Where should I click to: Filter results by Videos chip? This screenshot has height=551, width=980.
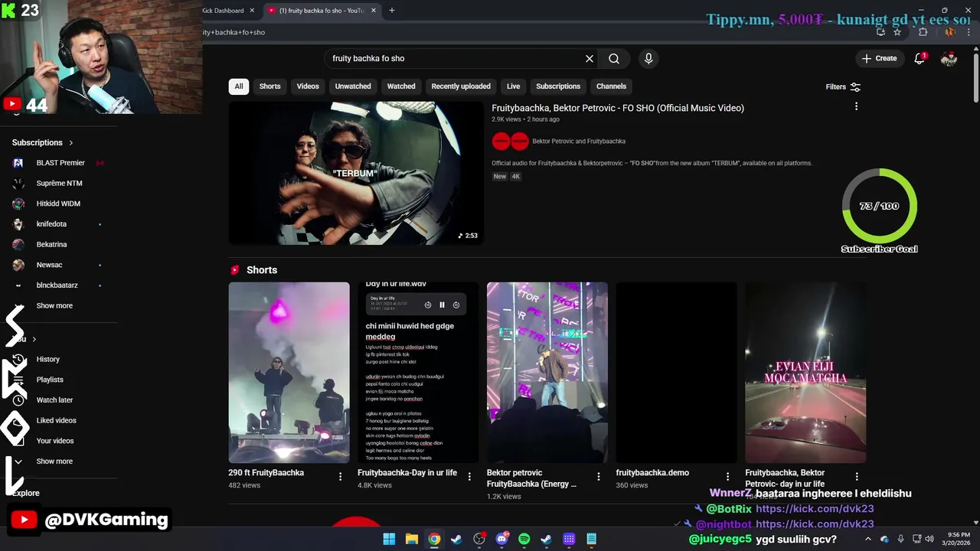point(308,86)
